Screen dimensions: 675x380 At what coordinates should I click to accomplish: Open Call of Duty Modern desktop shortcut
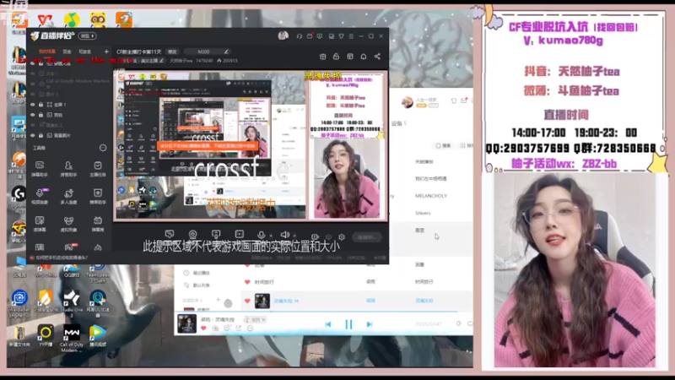[x=72, y=339]
